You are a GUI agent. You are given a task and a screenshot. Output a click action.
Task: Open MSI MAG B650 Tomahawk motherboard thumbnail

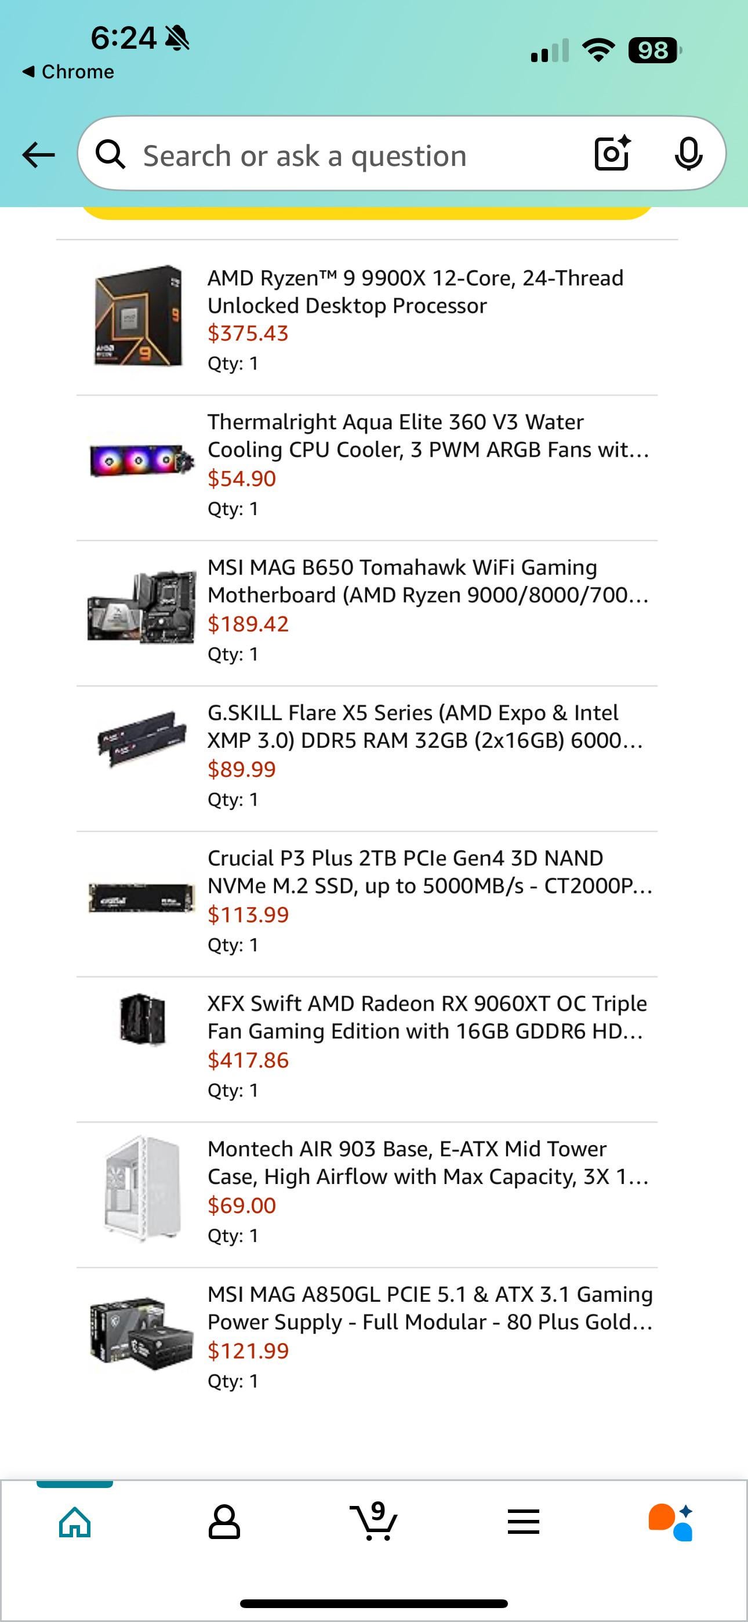coord(141,606)
